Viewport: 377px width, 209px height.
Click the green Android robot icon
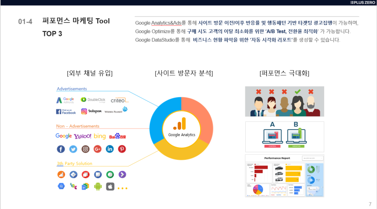pos(98,186)
